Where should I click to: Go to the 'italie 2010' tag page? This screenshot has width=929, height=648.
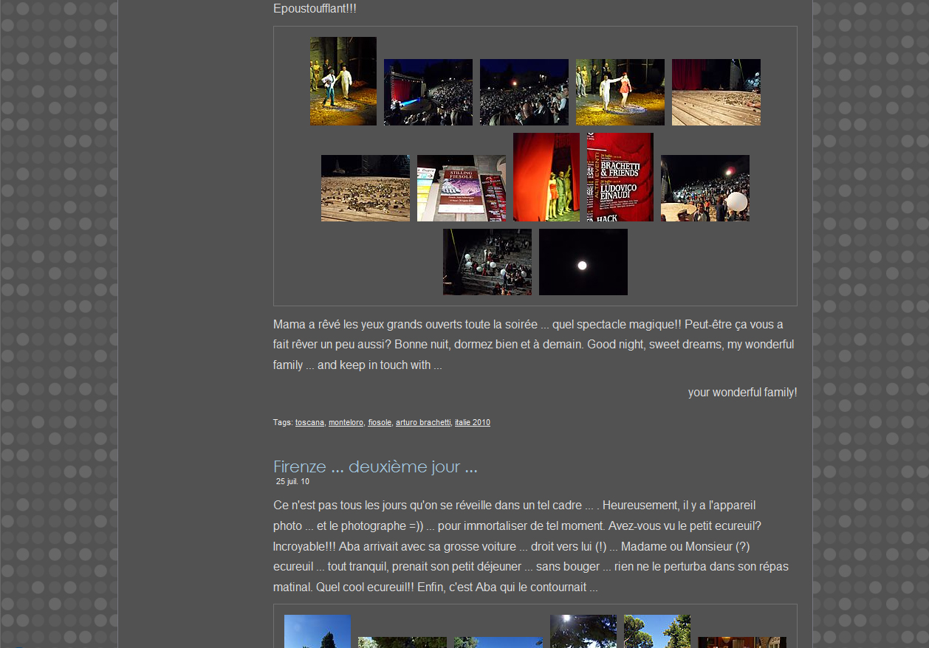472,423
